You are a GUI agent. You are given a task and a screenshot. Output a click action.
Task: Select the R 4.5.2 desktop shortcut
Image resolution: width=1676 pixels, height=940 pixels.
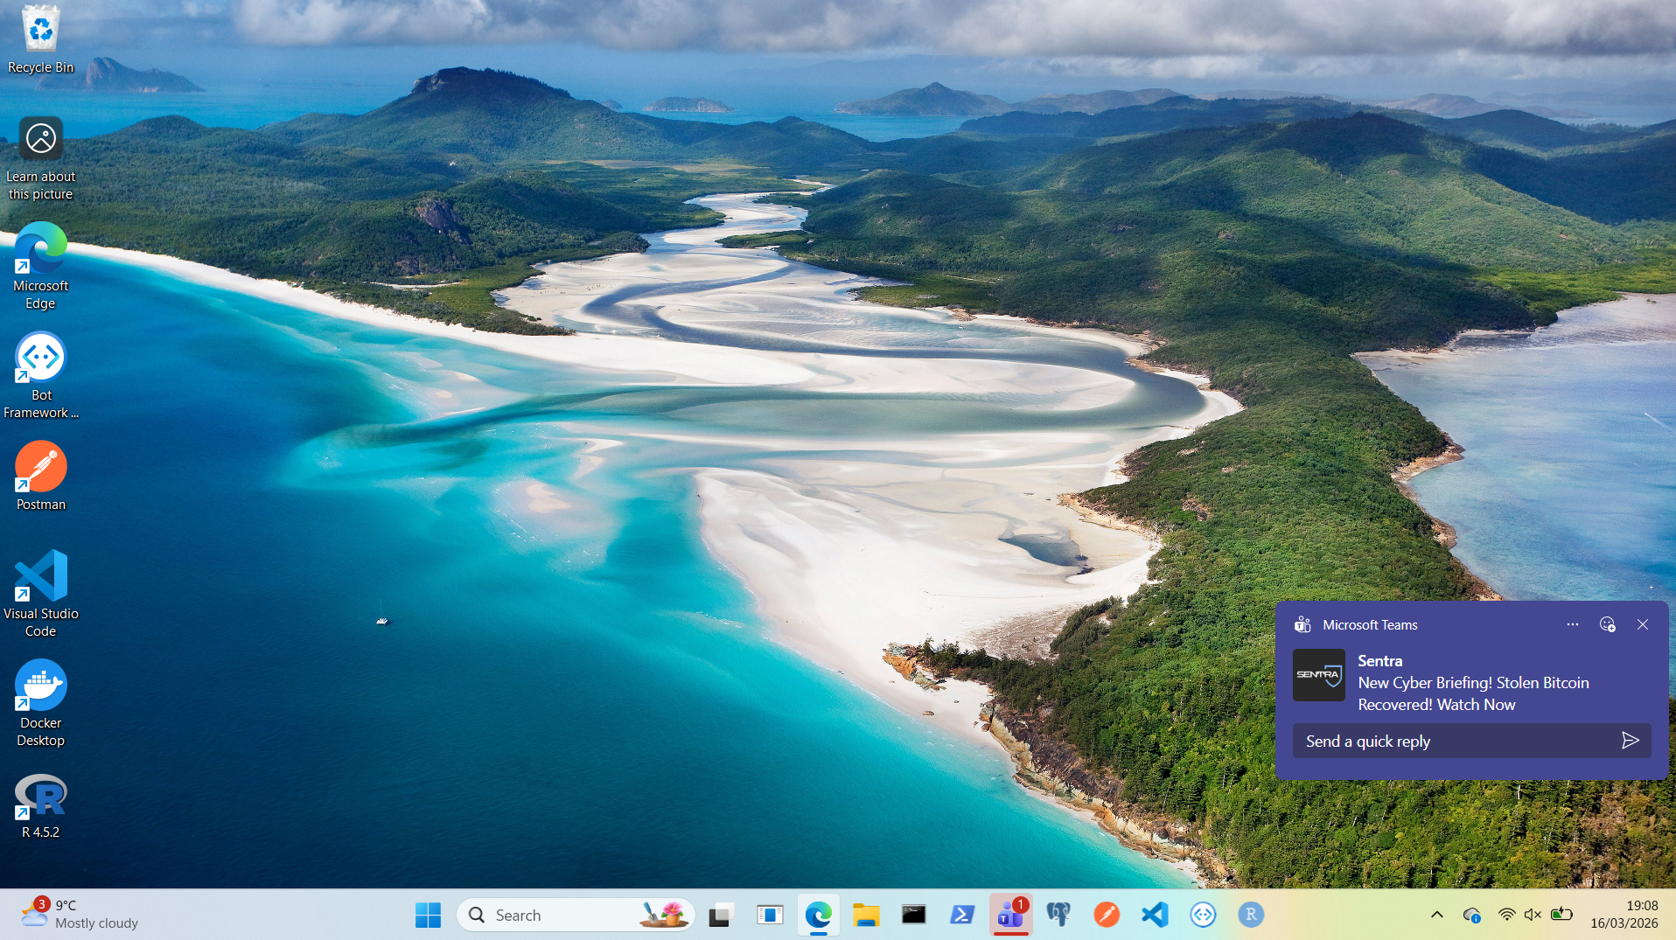(41, 806)
